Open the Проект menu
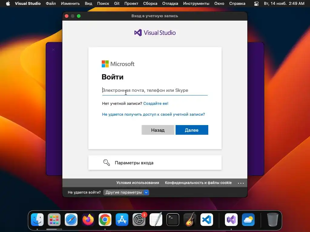 [x=131, y=3]
